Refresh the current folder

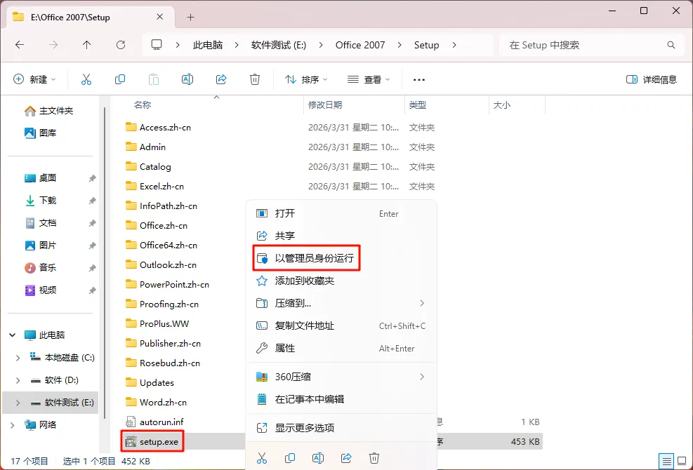click(120, 45)
